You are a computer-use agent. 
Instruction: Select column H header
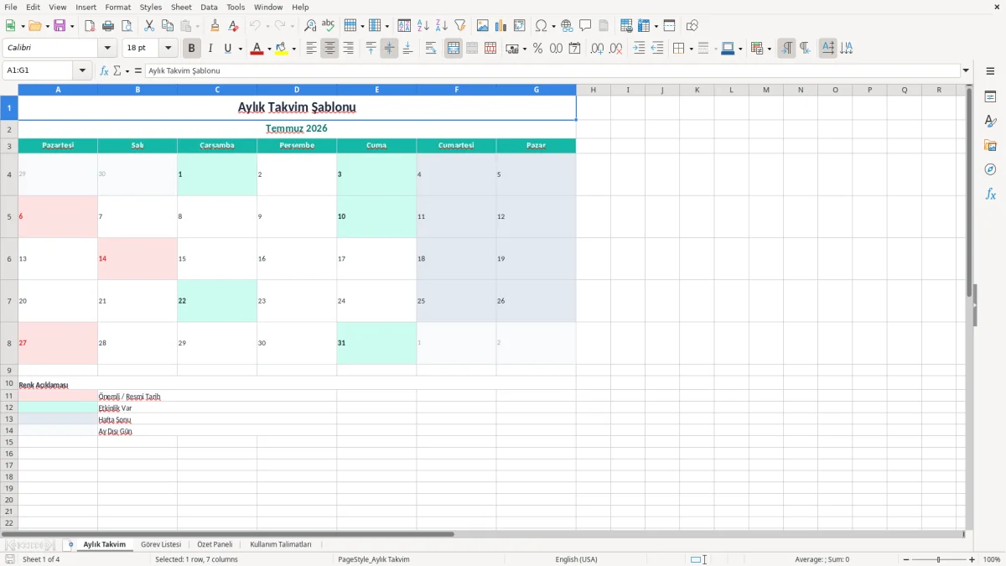[x=594, y=90]
